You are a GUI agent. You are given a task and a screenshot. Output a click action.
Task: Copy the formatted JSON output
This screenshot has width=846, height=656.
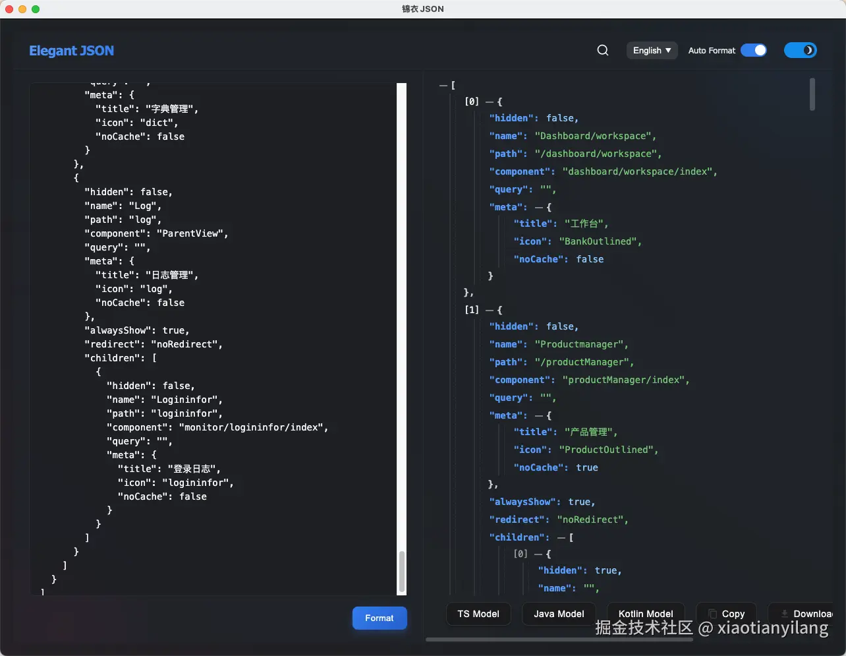(726, 614)
